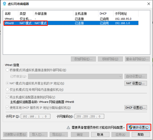Open NAT 设置 dialog

[x=135, y=83]
